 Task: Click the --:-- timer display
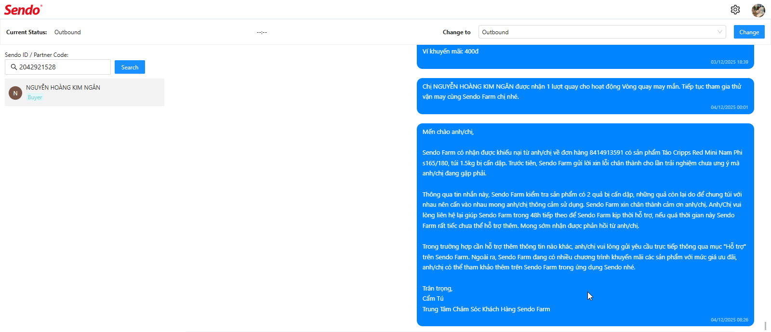[x=262, y=32]
